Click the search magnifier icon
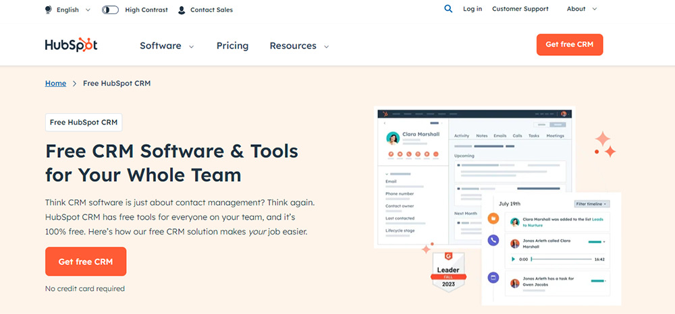Viewport: 675px width, 314px height. click(448, 9)
